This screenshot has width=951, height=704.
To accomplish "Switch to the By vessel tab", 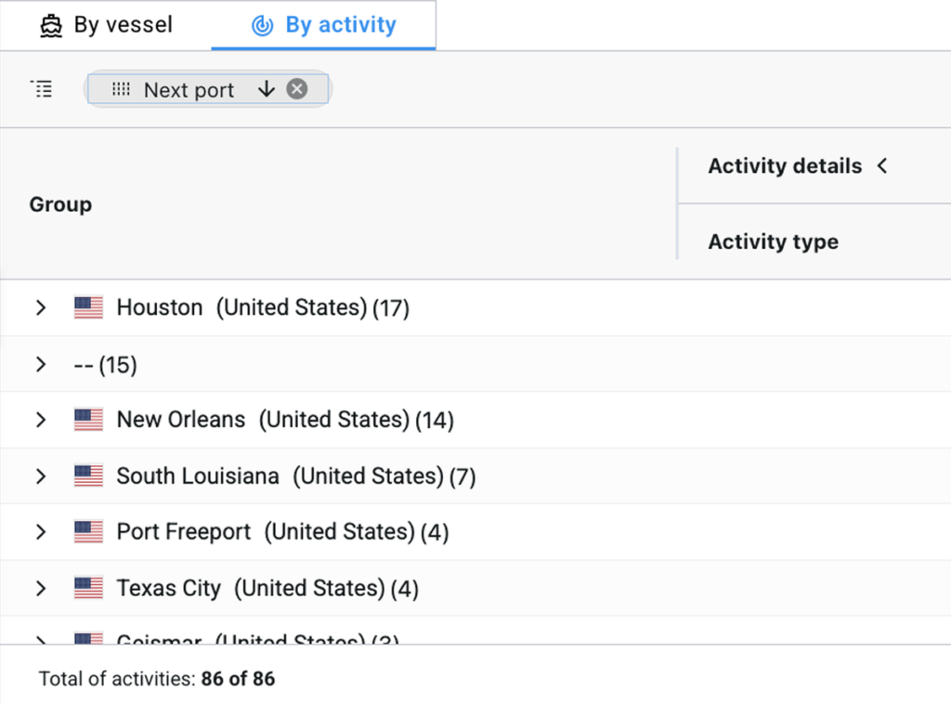I will [106, 25].
